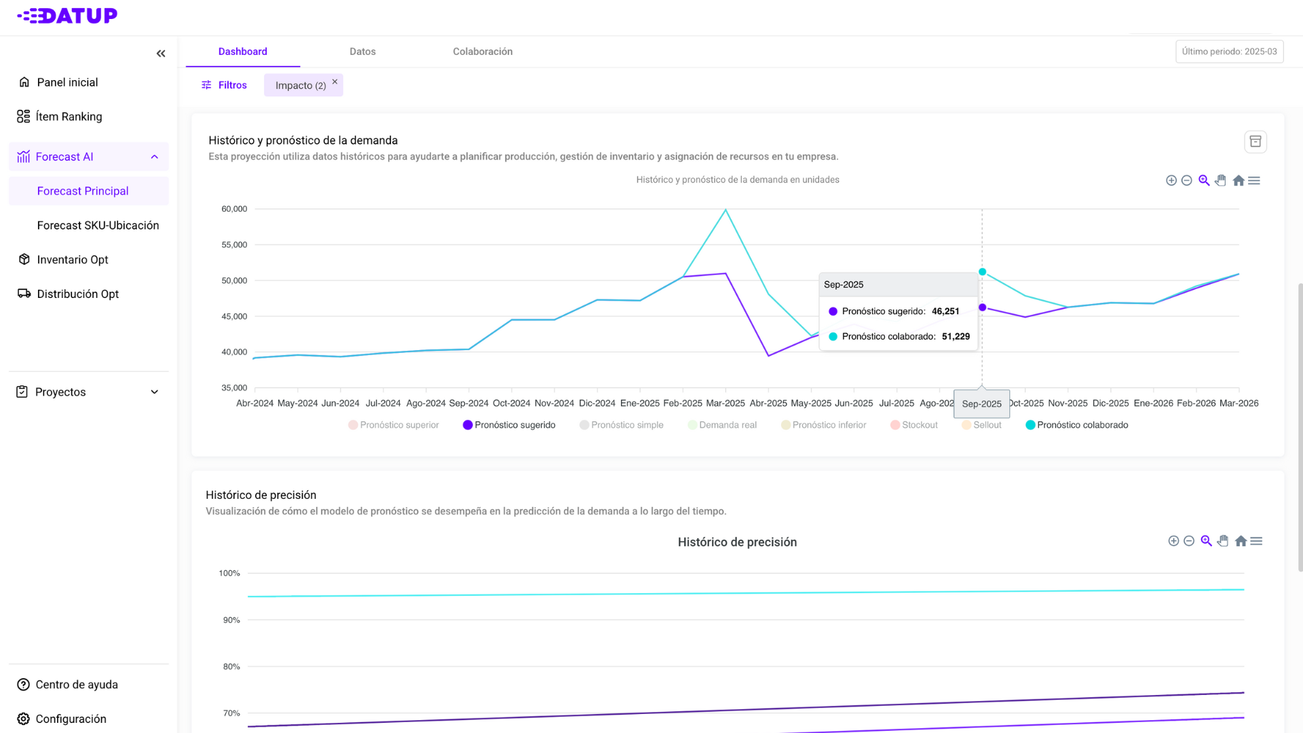Image resolution: width=1303 pixels, height=733 pixels.
Task: Go to Inventario Opt section
Action: [x=72, y=259]
